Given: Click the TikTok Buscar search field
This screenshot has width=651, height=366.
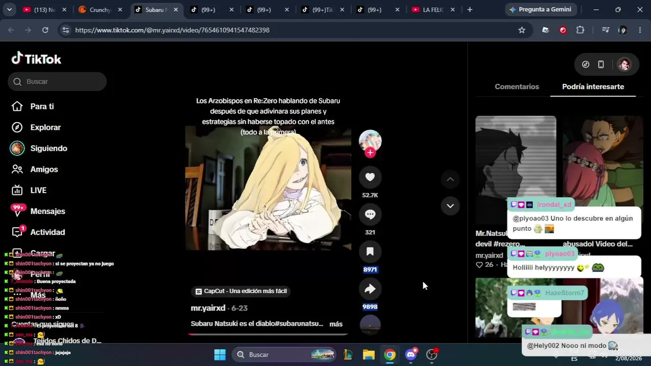Looking at the screenshot, I should click(57, 81).
